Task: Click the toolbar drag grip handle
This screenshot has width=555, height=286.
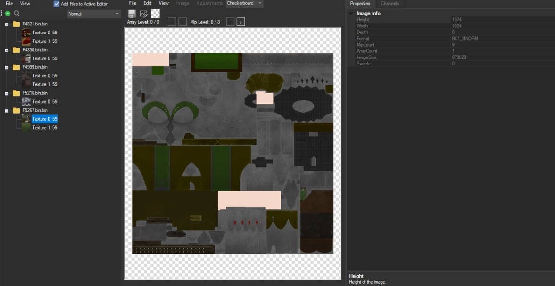Action: point(2,14)
